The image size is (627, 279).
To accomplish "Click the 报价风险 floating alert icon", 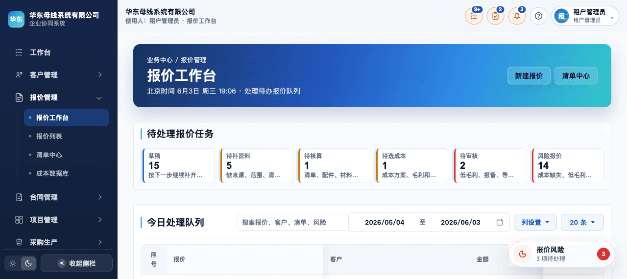I will point(523,254).
